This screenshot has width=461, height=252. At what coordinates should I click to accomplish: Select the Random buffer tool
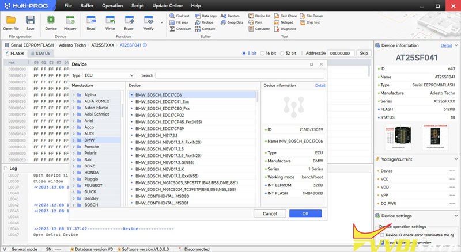click(x=230, y=16)
